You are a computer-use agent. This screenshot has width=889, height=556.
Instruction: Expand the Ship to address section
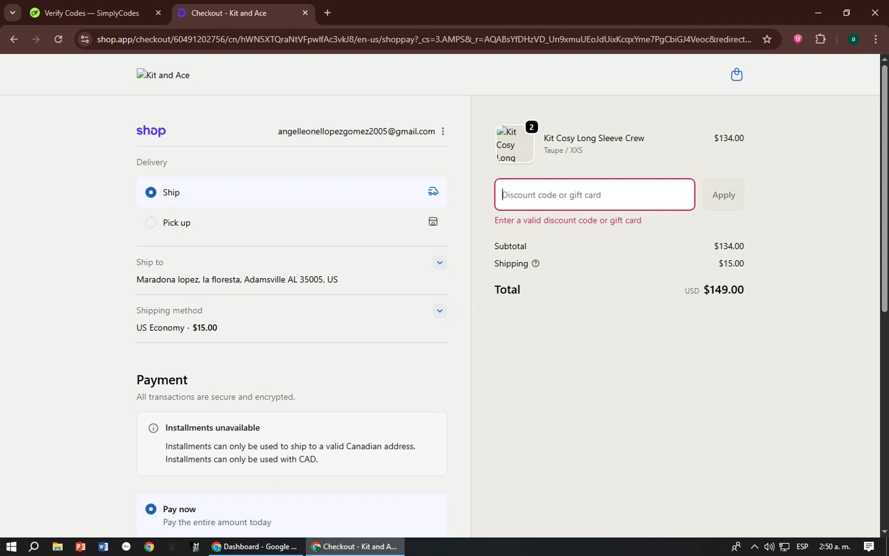pos(439,263)
